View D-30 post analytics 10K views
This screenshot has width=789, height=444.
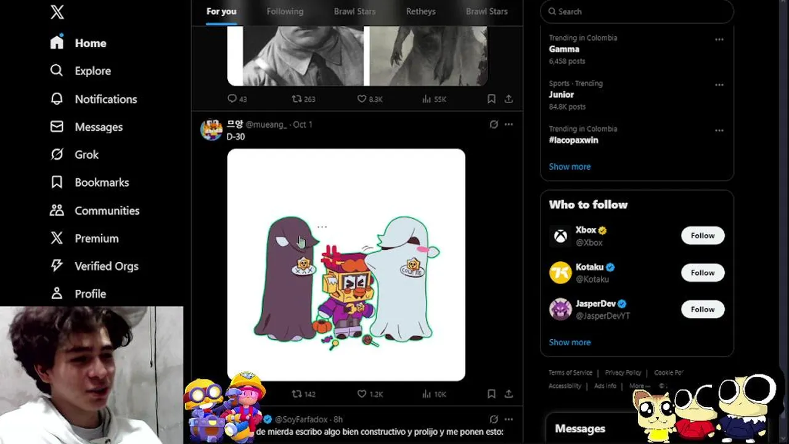click(434, 393)
